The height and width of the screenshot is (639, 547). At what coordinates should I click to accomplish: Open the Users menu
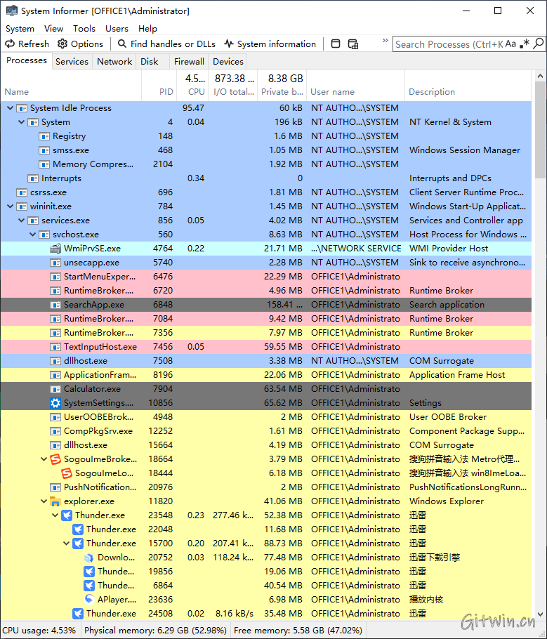[x=117, y=29]
